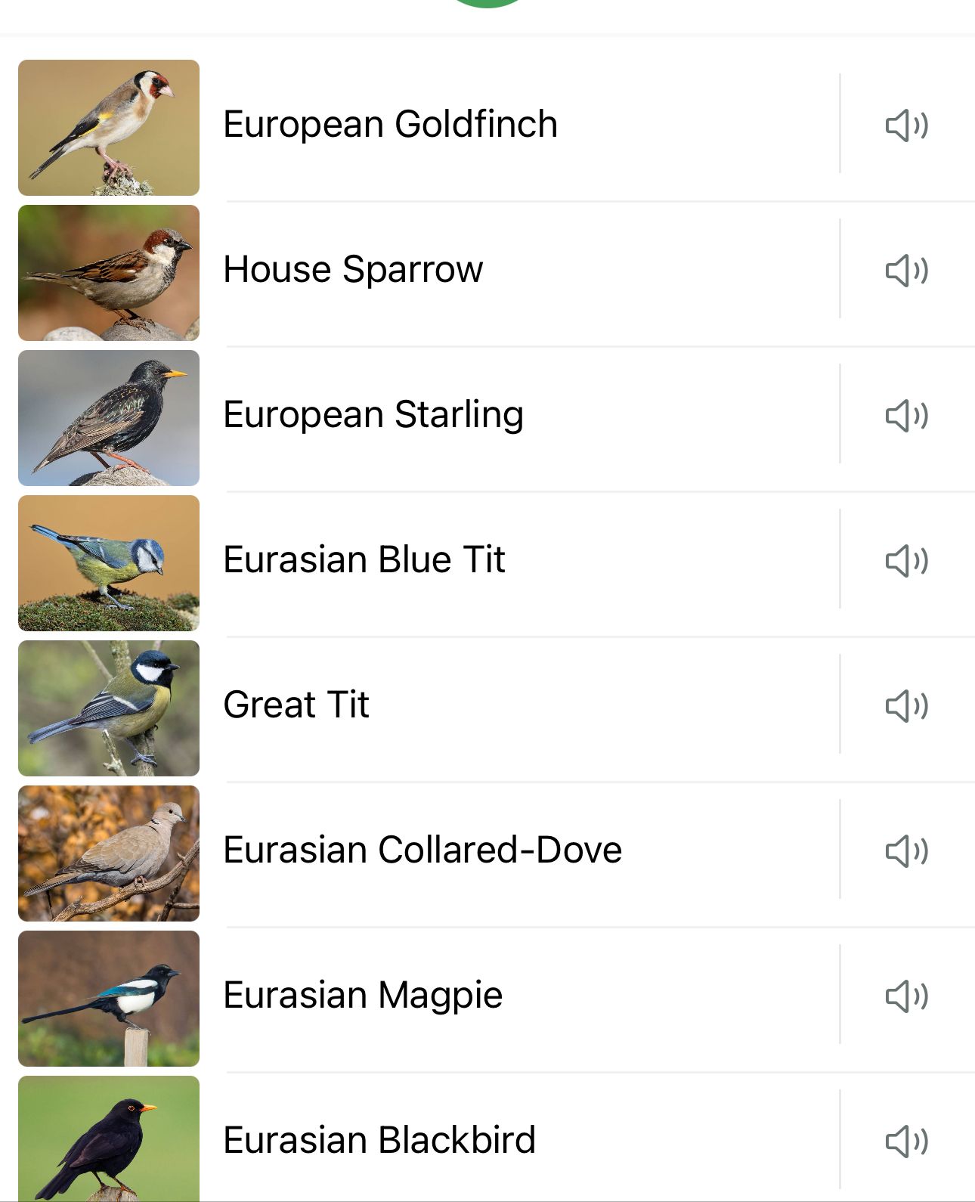The height and width of the screenshot is (1202, 975).
Task: Play the House Sparrow sound
Action: [906, 271]
